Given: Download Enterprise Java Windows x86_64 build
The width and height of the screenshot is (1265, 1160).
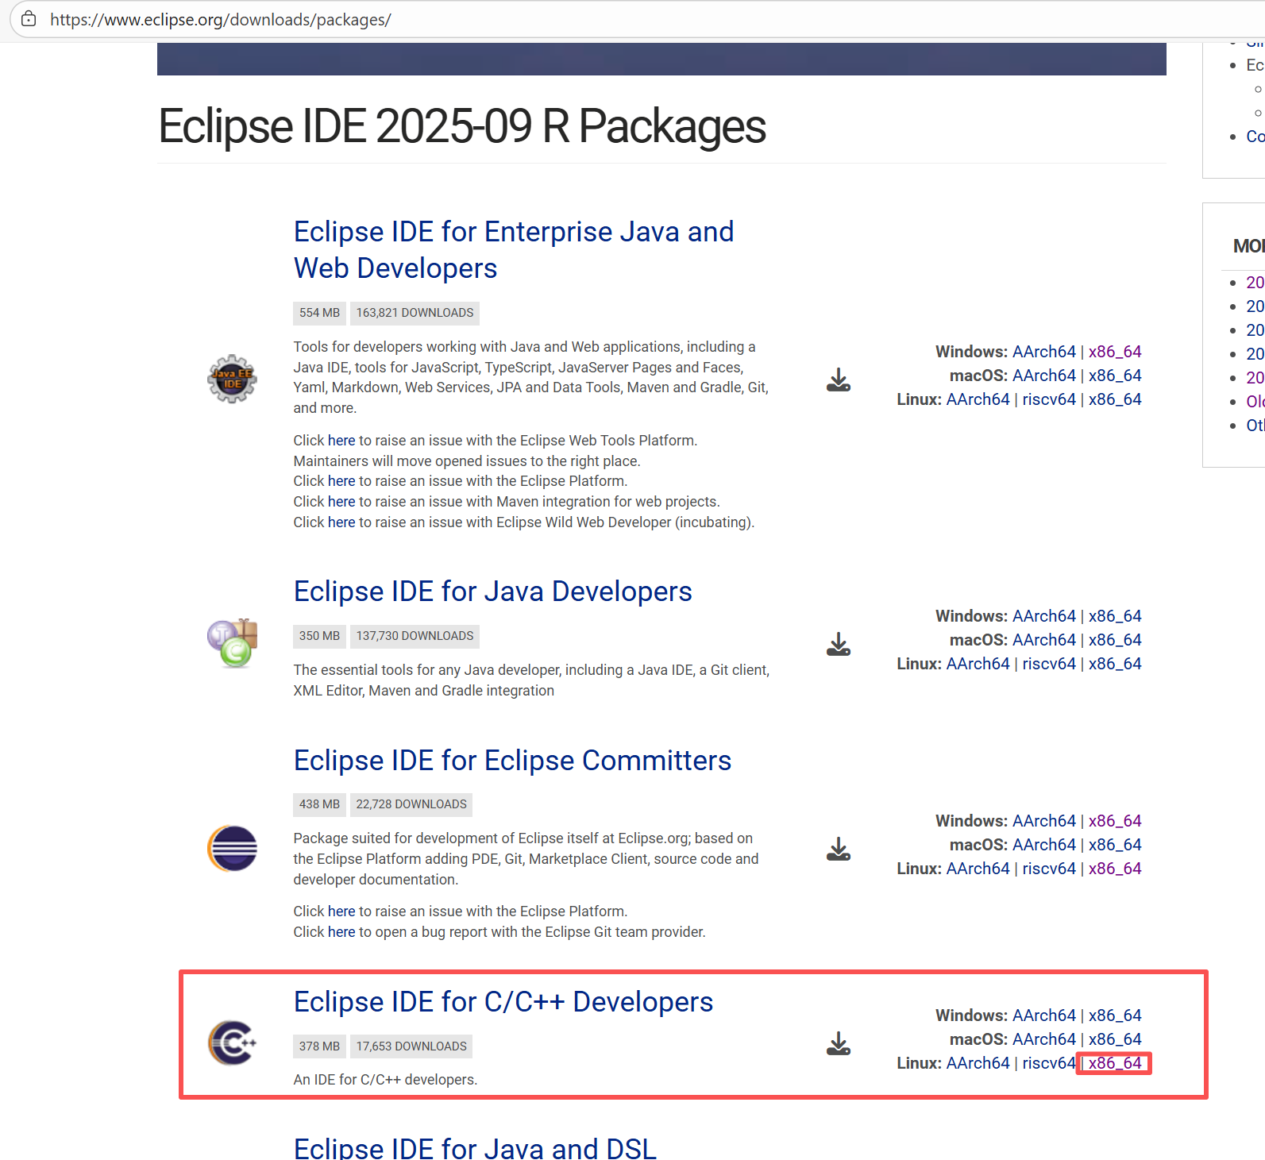Looking at the screenshot, I should coord(1115,352).
